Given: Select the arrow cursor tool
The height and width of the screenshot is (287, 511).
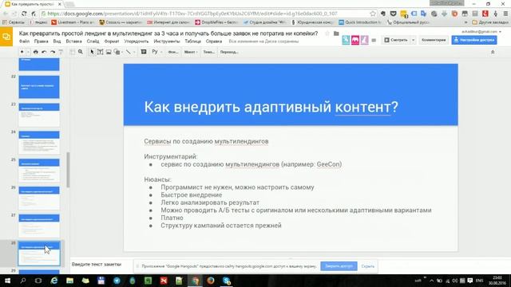Looking at the screenshot, I should click(93, 52).
